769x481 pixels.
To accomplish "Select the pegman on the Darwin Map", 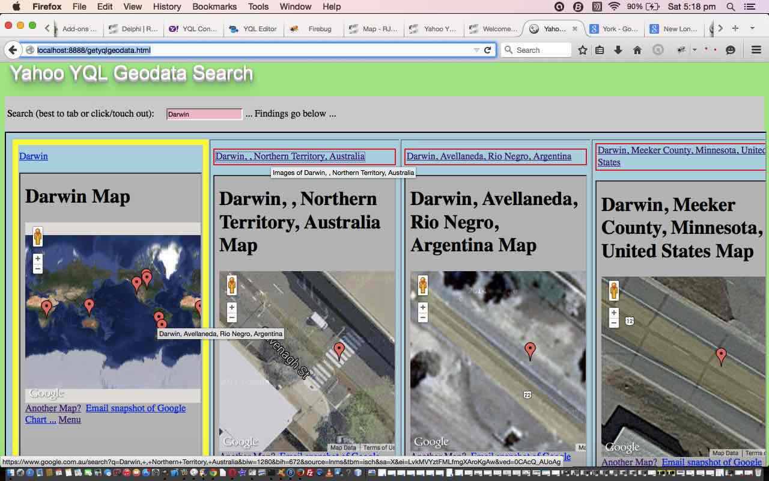I will coord(38,237).
